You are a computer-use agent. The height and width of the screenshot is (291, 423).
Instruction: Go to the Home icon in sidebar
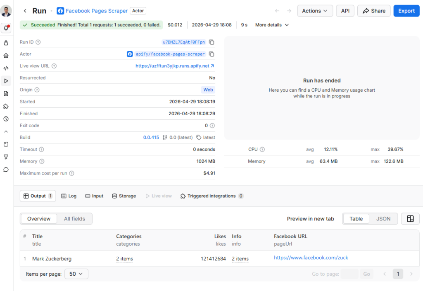click(x=6, y=55)
